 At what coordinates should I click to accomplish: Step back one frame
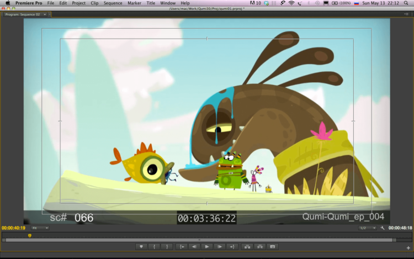(x=194, y=247)
